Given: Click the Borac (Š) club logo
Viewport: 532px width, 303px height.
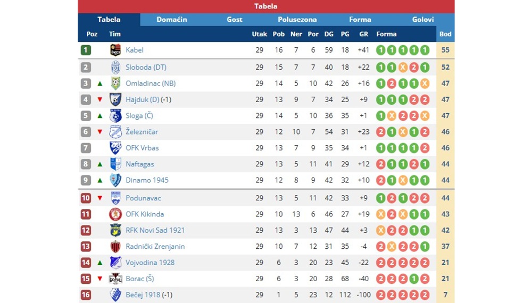Looking at the screenshot, I should coord(115,279).
